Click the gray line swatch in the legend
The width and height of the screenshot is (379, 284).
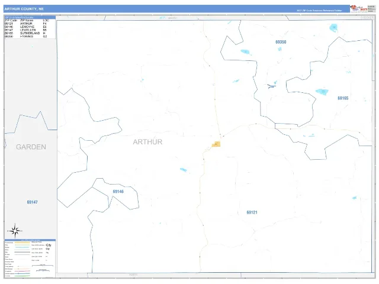coord(23,252)
